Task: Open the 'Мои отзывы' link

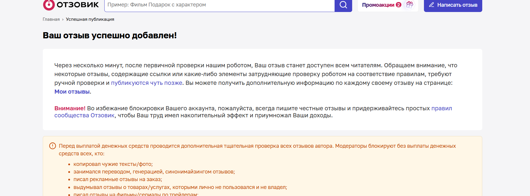Action: [x=72, y=92]
